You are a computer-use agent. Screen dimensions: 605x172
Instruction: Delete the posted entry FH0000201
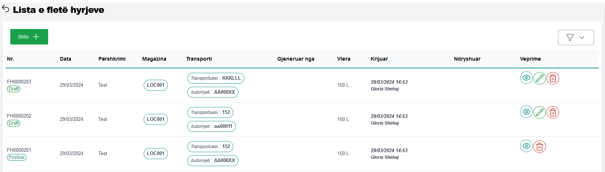pyautogui.click(x=539, y=147)
